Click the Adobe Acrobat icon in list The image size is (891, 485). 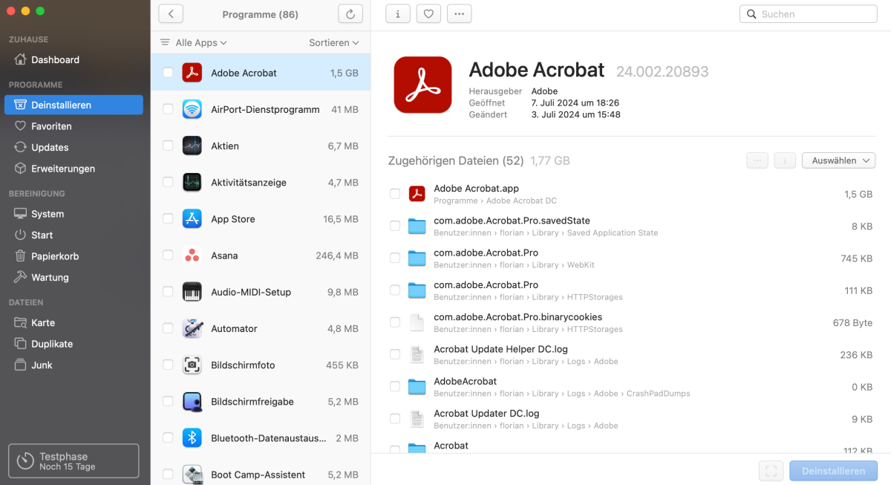click(192, 73)
